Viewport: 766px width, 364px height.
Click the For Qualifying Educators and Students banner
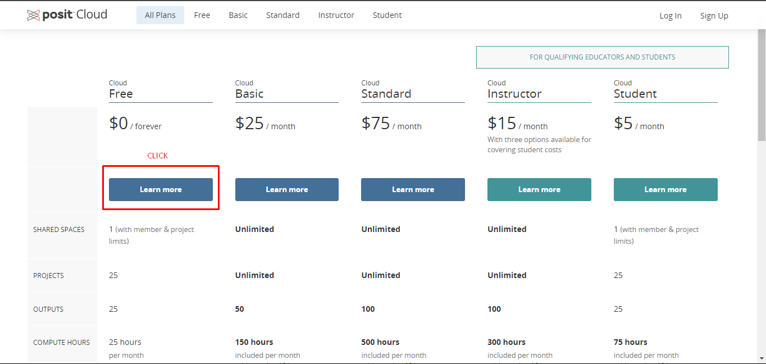(x=603, y=57)
